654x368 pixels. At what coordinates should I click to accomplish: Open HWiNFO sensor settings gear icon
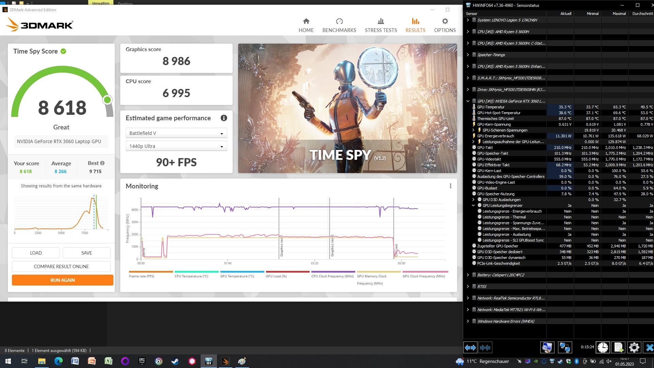click(634, 348)
